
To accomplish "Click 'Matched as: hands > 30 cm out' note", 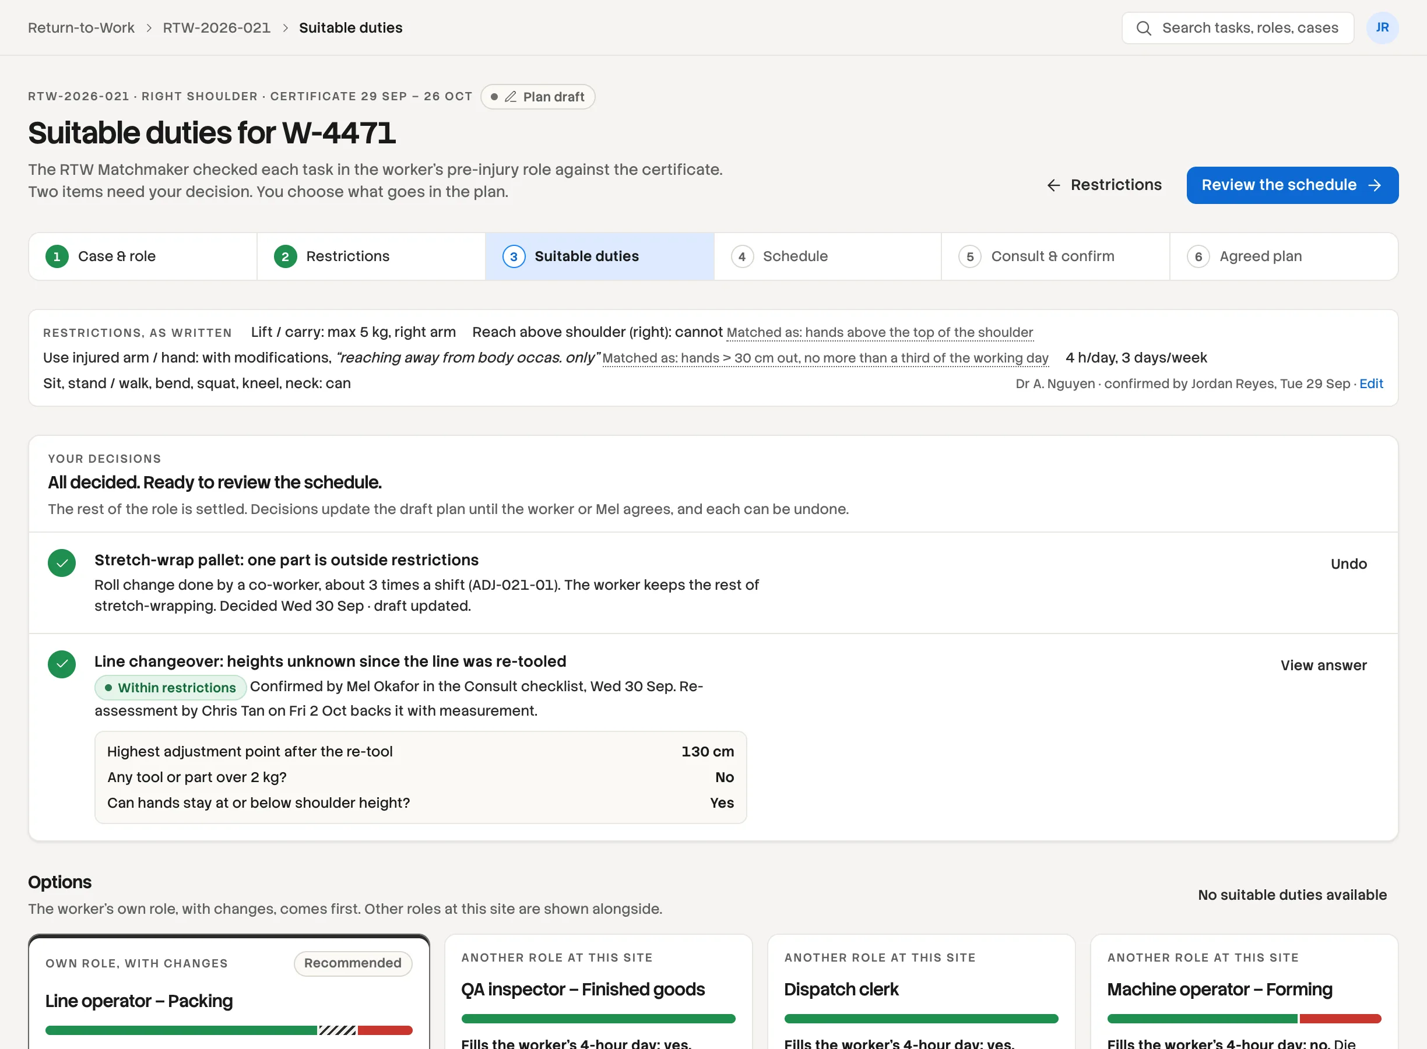I will 825,358.
